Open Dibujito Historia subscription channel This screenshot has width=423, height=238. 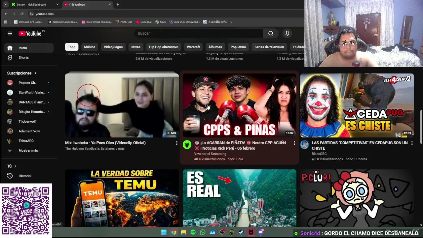point(29,112)
